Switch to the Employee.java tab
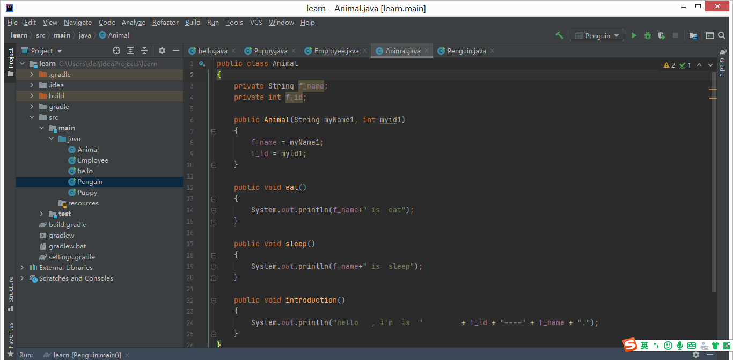 click(x=336, y=51)
